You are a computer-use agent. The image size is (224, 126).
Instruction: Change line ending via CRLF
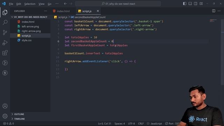coord(141,124)
